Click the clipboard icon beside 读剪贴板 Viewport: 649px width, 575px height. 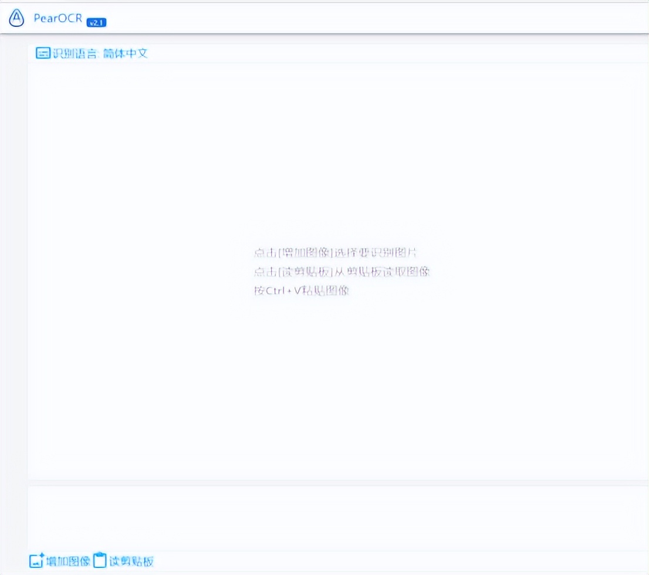99,561
